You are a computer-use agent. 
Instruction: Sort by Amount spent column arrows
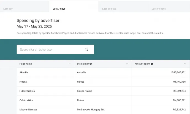(184, 64)
